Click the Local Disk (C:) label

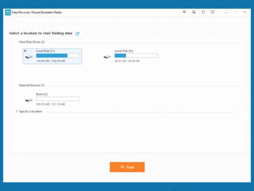click(46, 51)
